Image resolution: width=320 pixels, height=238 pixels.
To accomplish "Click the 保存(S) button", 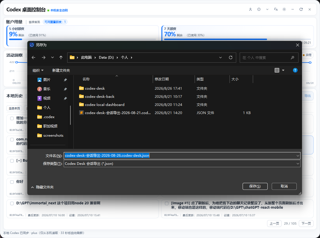I will point(255,186).
